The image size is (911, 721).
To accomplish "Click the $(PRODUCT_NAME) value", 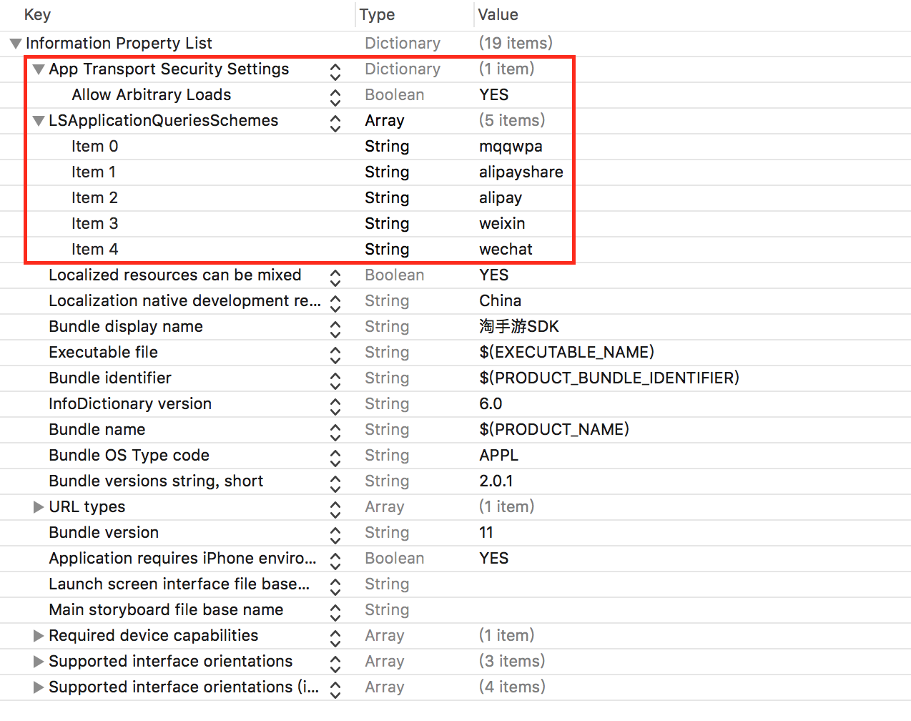I will (x=554, y=430).
